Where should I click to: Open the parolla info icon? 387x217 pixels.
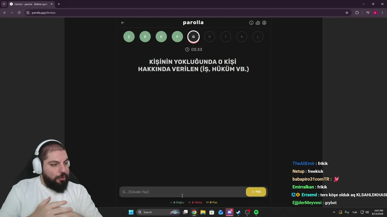(251, 23)
